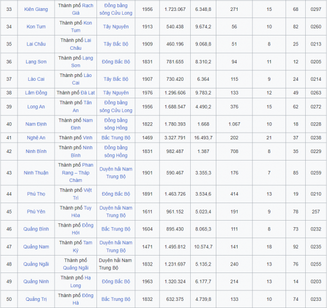Open the Ninh Thuận province link
Viewport: 327px width, 308px height.
pos(36,173)
